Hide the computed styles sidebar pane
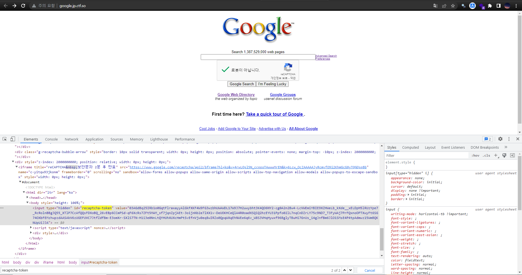522x275 pixels. pos(512,155)
